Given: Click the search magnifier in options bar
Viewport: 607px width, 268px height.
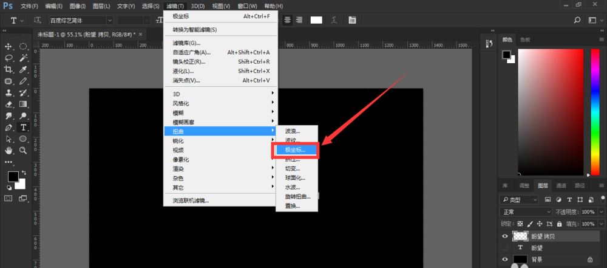Looking at the screenshot, I should (x=577, y=20).
